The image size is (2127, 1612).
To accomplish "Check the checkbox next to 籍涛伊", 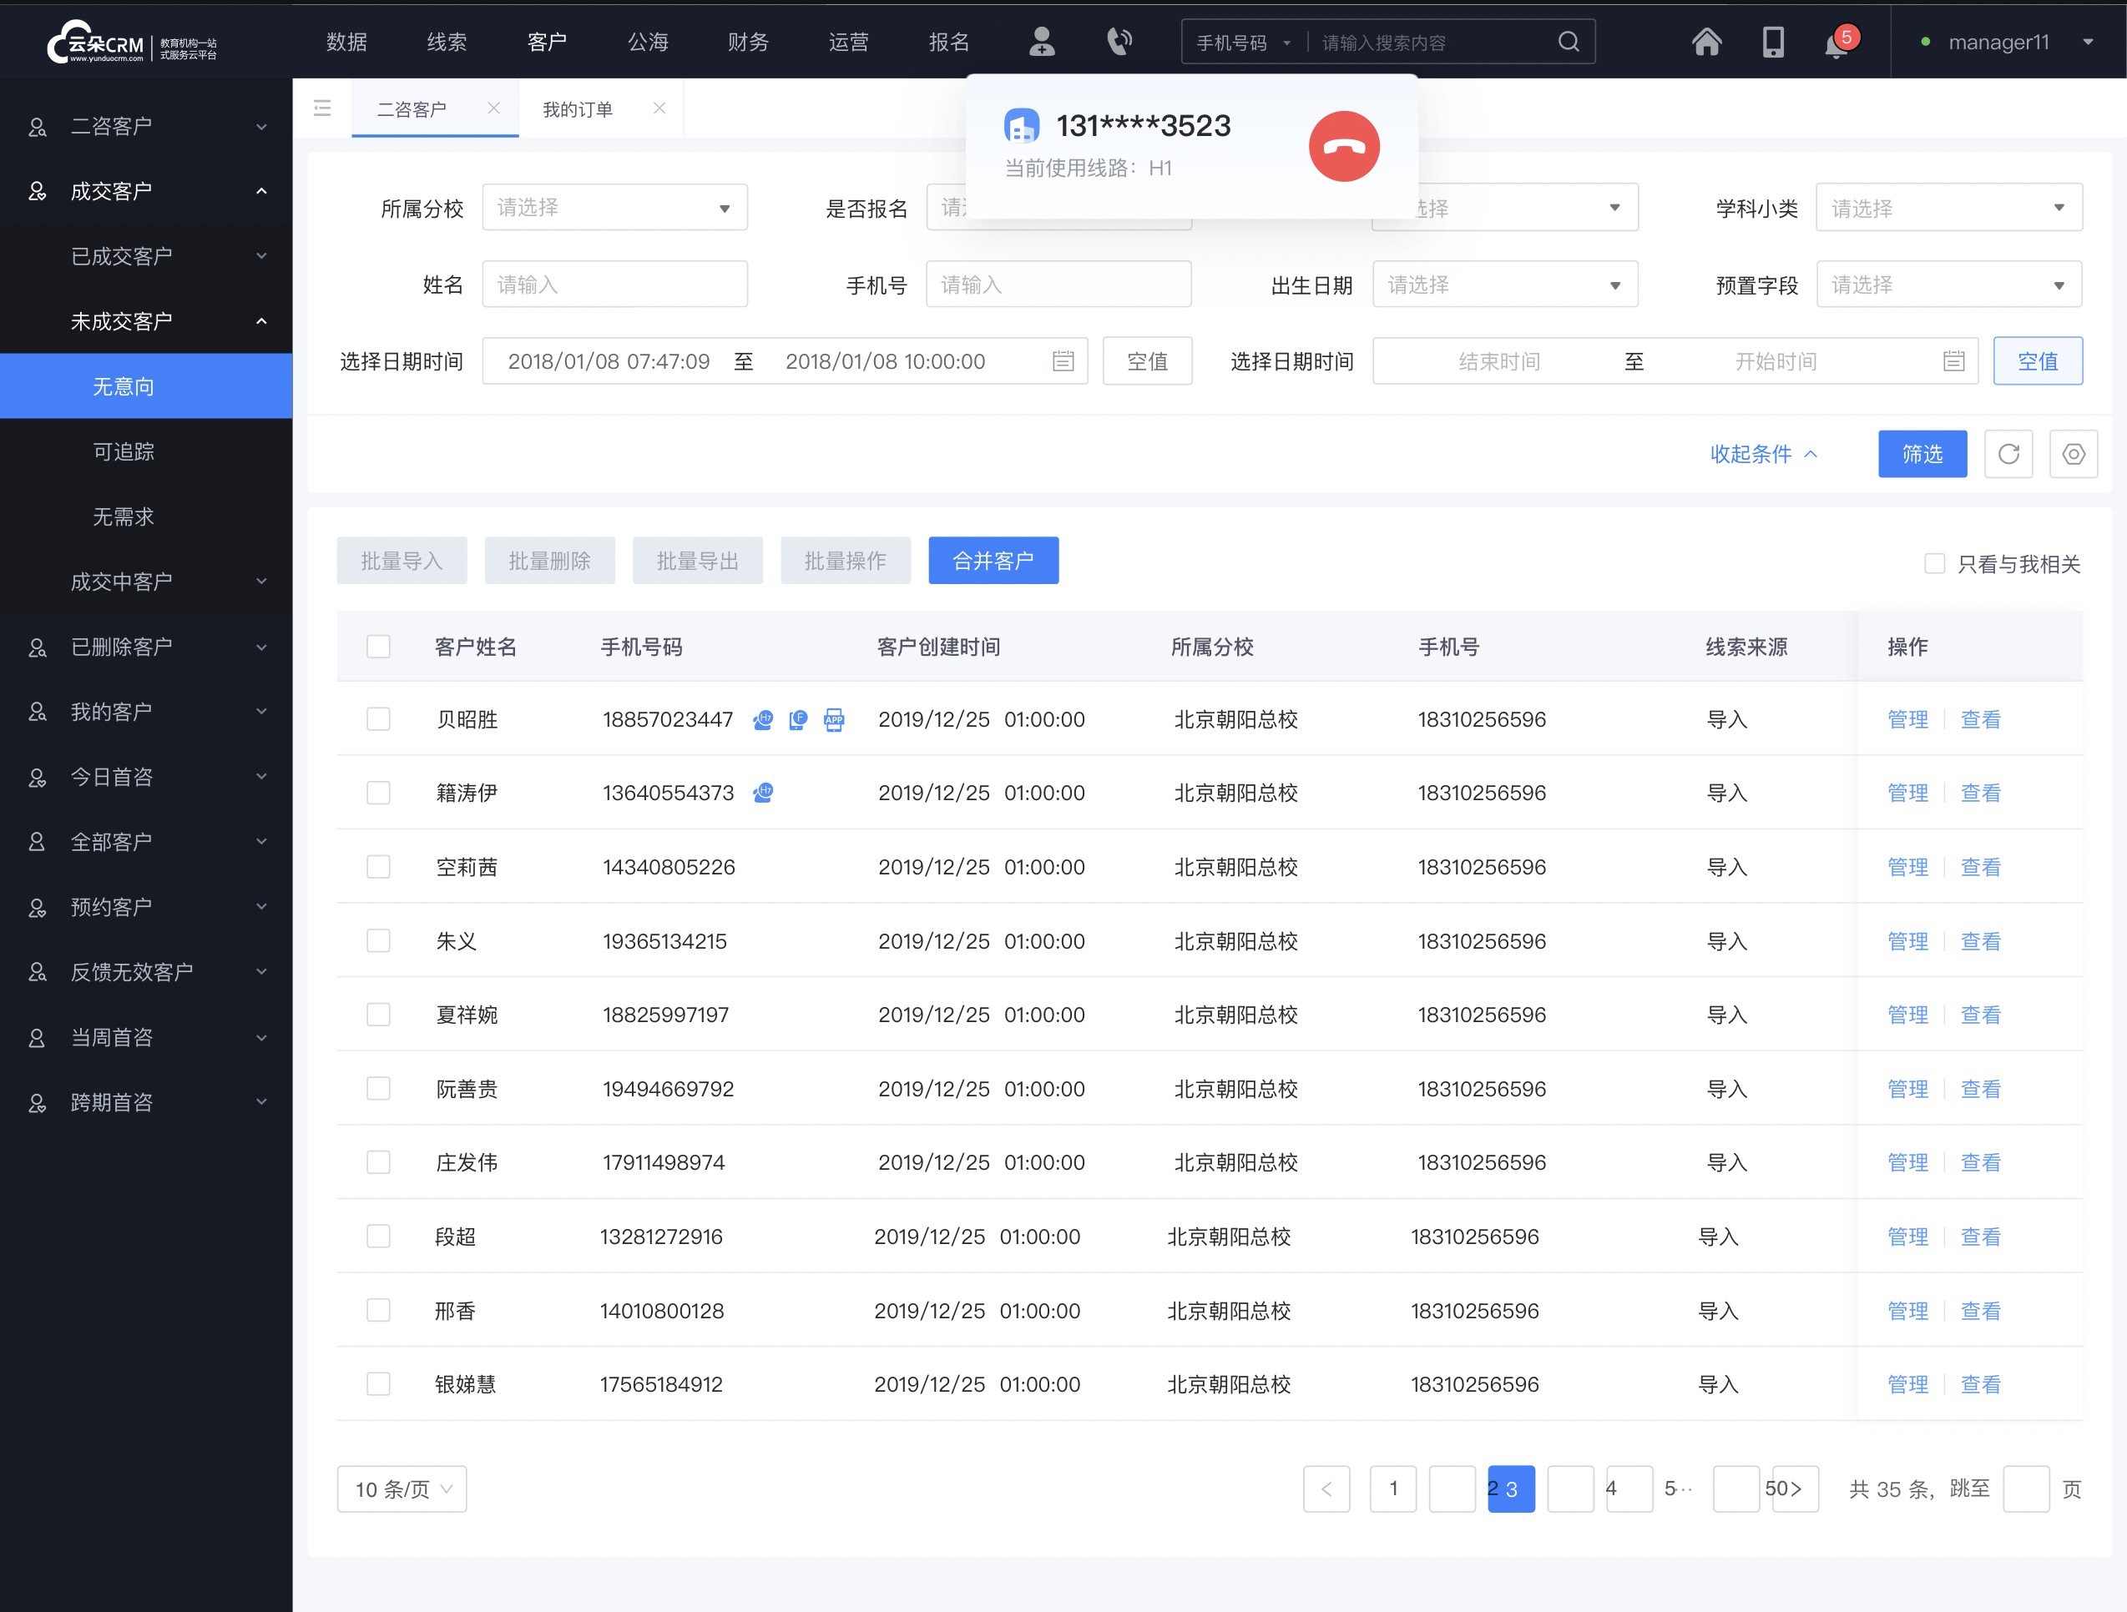I will (379, 793).
